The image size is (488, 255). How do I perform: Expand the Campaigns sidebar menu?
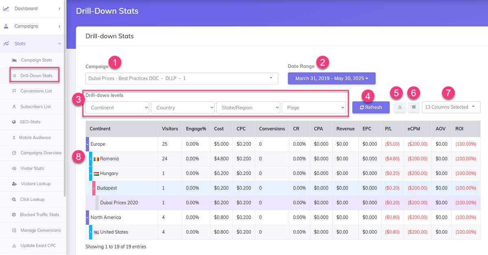tap(32, 26)
